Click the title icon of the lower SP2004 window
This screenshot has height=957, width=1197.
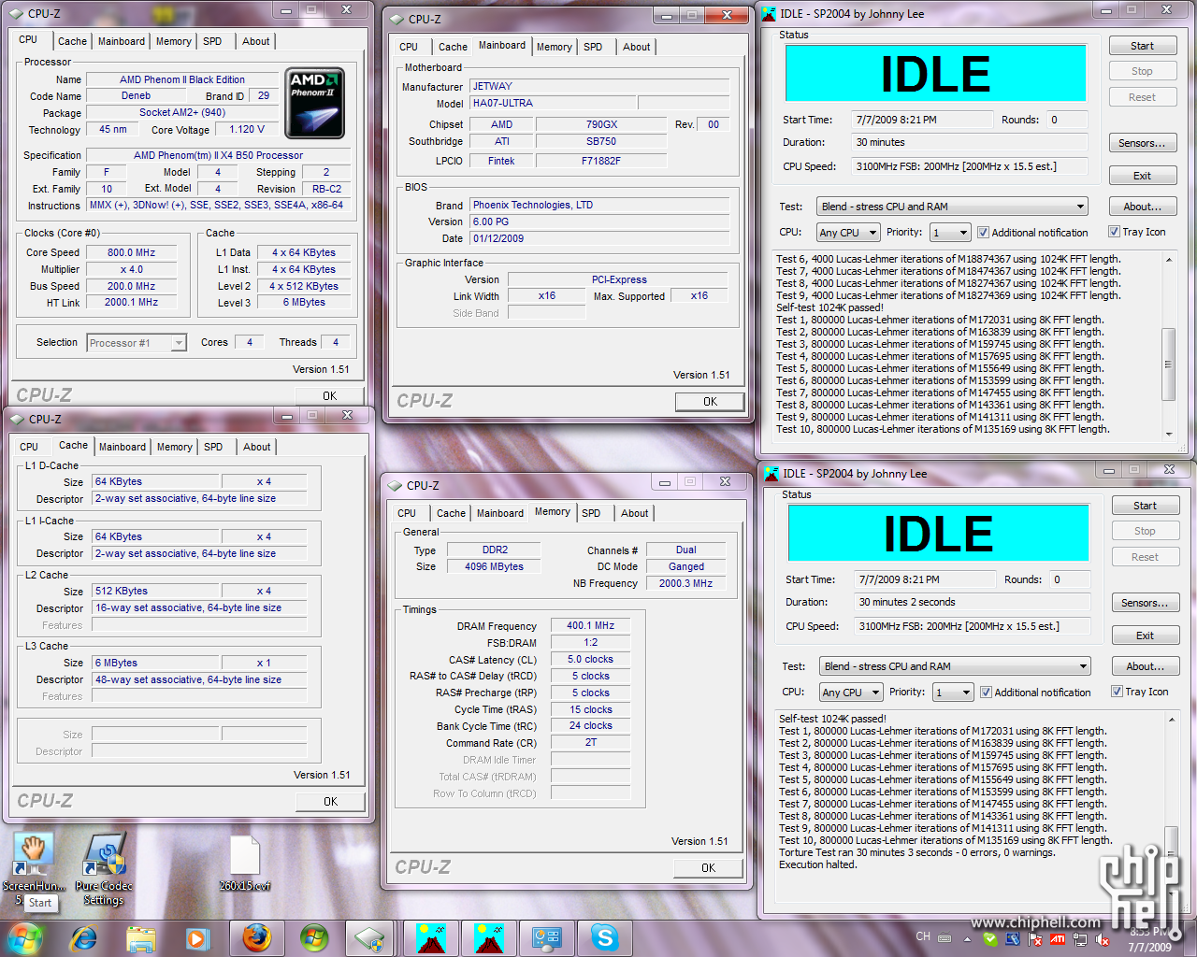(772, 473)
